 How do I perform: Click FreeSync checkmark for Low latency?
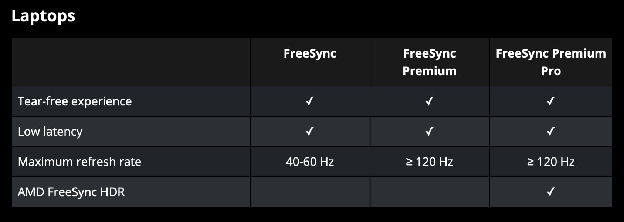(310, 131)
